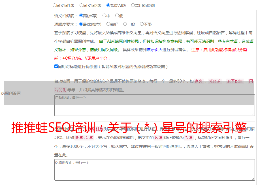This screenshot has height=186, width=258.
Task: Select the 禁用伪原创 radio option
Action: pos(133,5)
